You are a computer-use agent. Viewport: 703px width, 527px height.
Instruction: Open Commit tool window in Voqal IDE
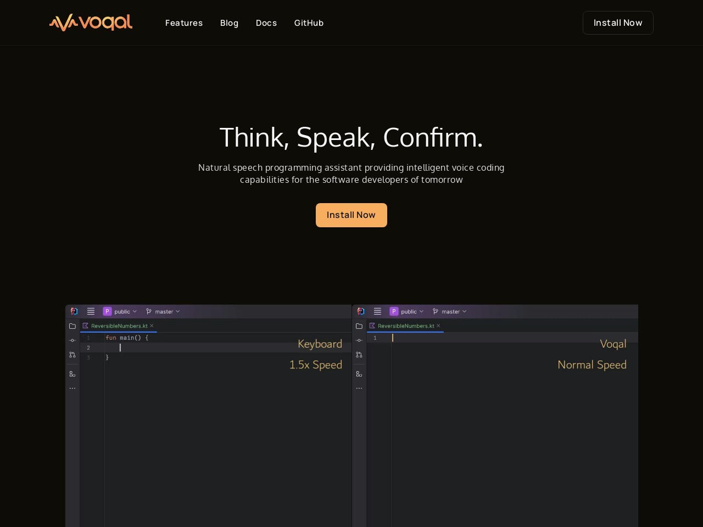(359, 340)
